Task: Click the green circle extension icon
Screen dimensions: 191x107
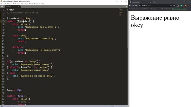Action: click(181, 6)
